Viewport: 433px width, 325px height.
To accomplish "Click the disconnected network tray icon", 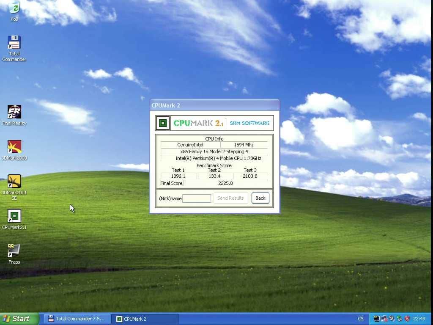I will click(x=384, y=319).
